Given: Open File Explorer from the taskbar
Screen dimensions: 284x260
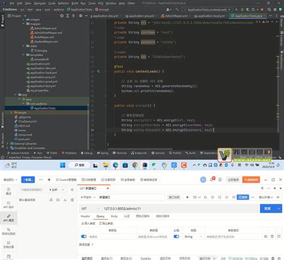Looking at the screenshot, I should pos(105,165).
